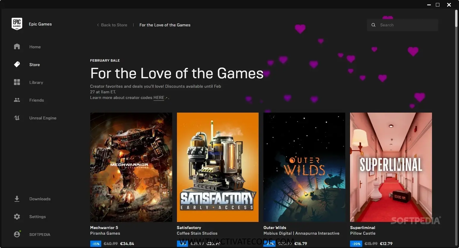Click the Superliminal -20% discount badge
Viewport: 459px width, 248px height.
point(356,244)
